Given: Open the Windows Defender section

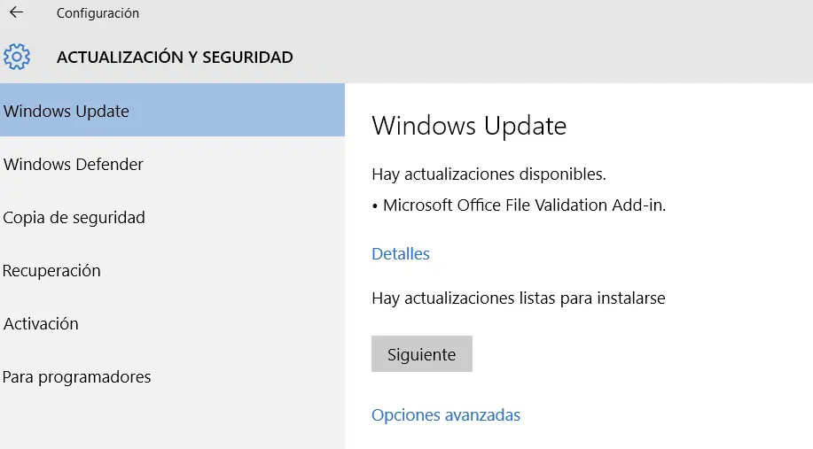Looking at the screenshot, I should 74,165.
